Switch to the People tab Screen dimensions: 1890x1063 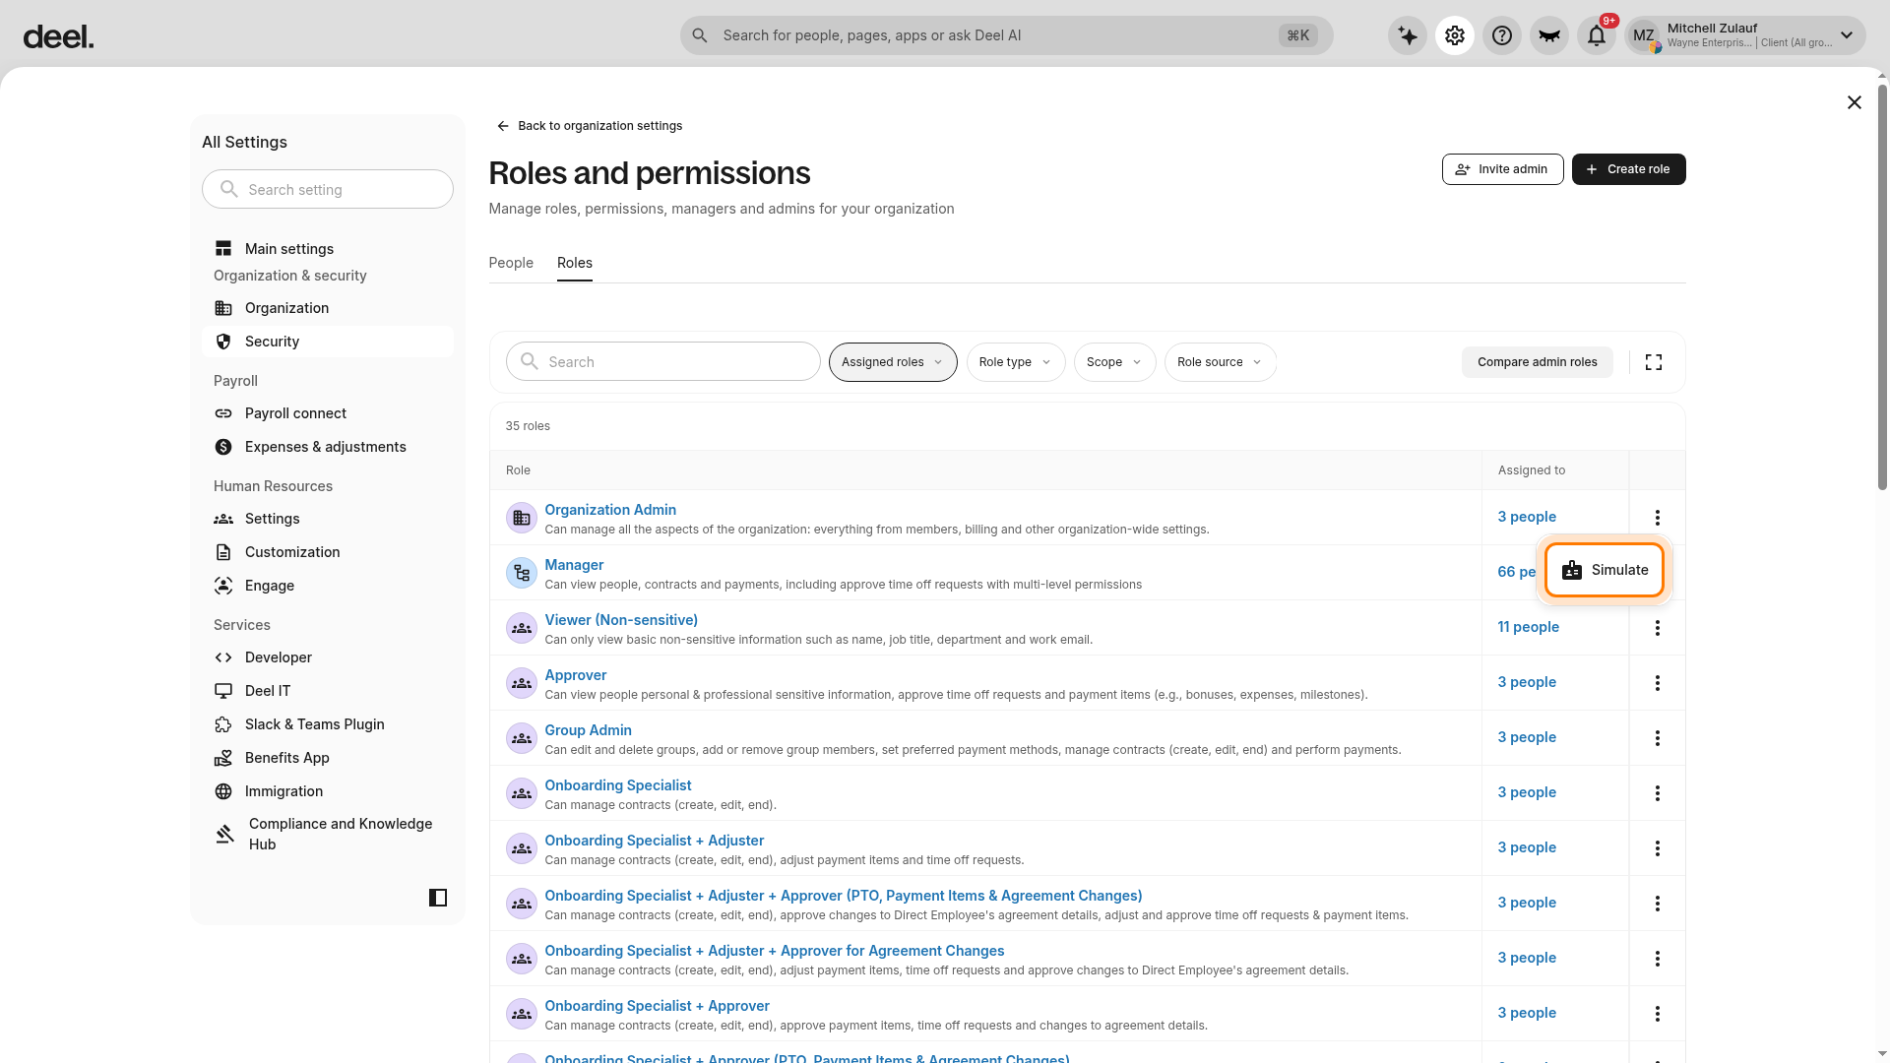coord(511,263)
